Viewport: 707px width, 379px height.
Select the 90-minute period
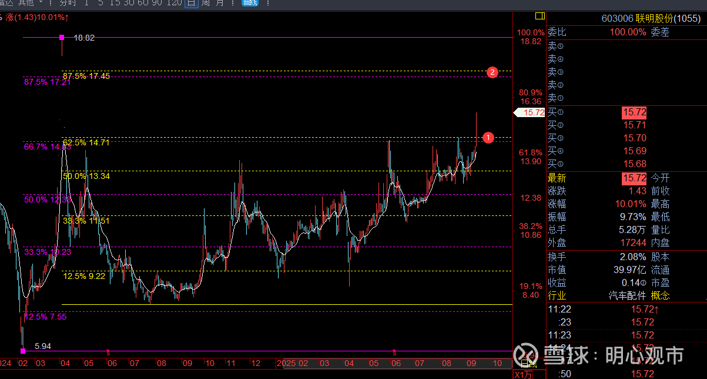click(x=157, y=3)
